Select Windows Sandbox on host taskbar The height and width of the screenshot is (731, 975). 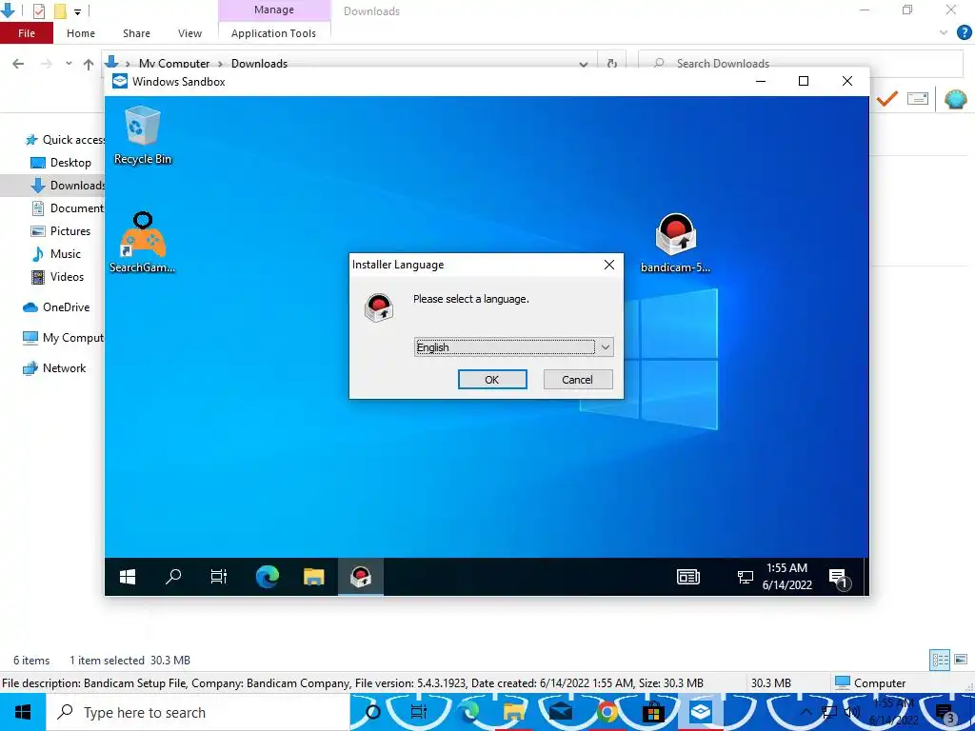point(700,712)
